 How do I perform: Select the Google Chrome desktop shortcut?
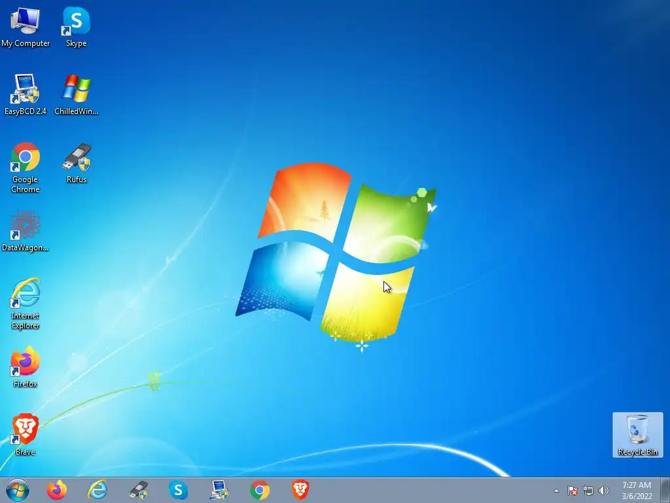(26, 167)
